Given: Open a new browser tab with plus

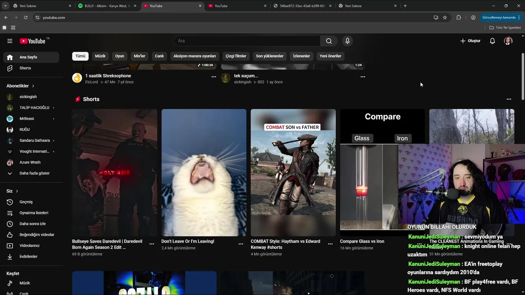Looking at the screenshot, I should [405, 6].
